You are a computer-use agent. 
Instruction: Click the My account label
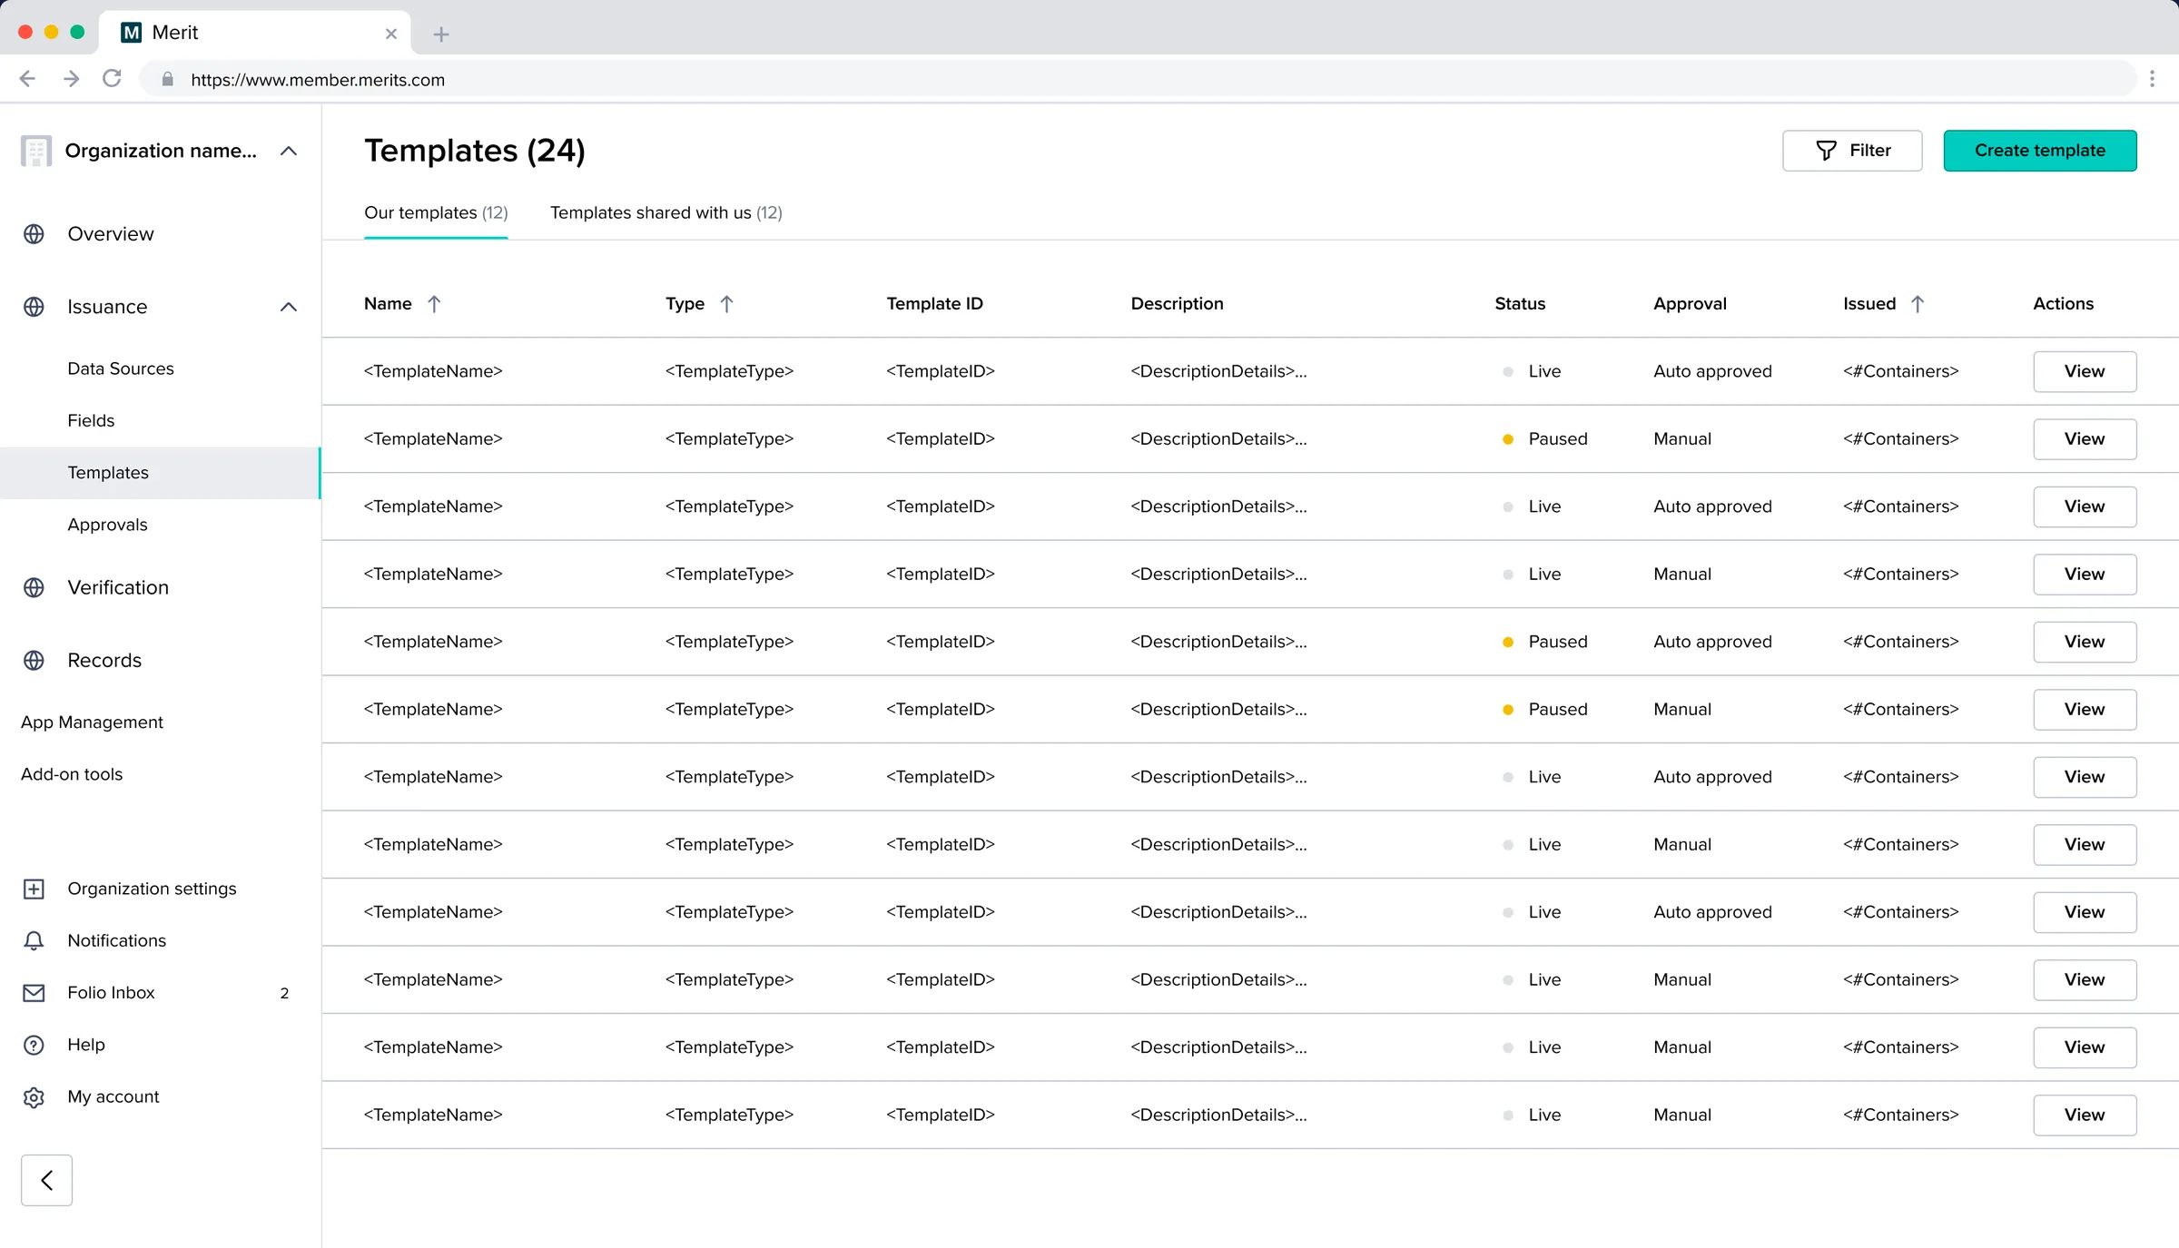click(x=113, y=1096)
